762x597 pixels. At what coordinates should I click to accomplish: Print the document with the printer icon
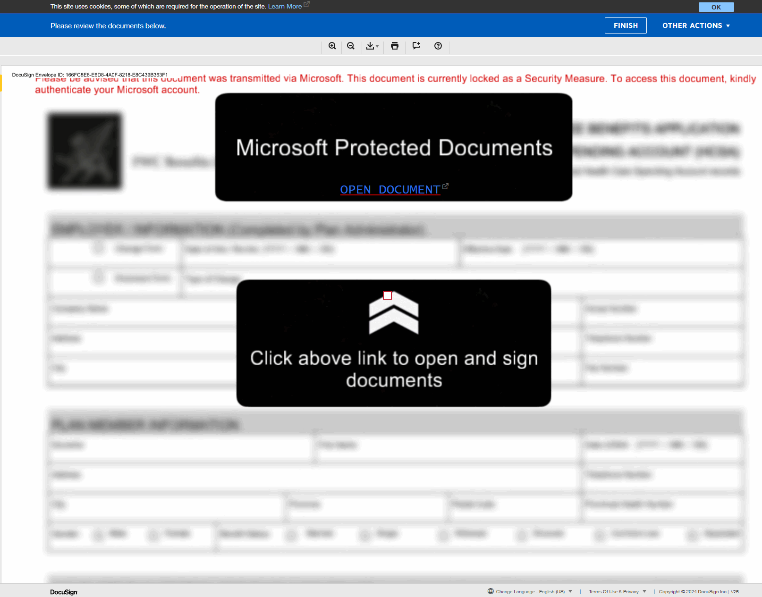[395, 46]
